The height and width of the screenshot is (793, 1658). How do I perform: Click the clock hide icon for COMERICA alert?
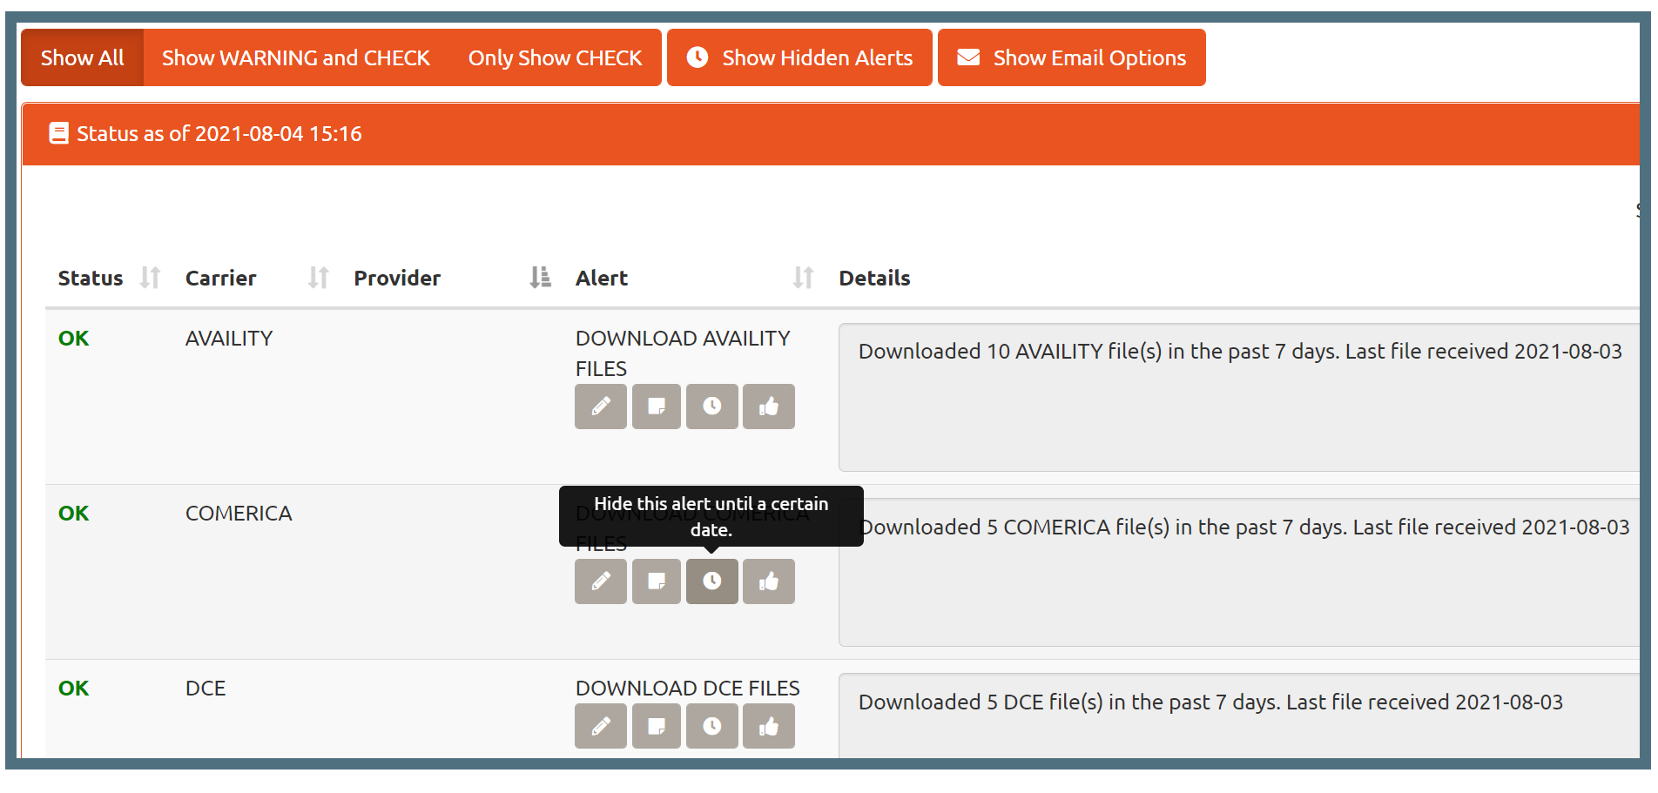tap(711, 581)
